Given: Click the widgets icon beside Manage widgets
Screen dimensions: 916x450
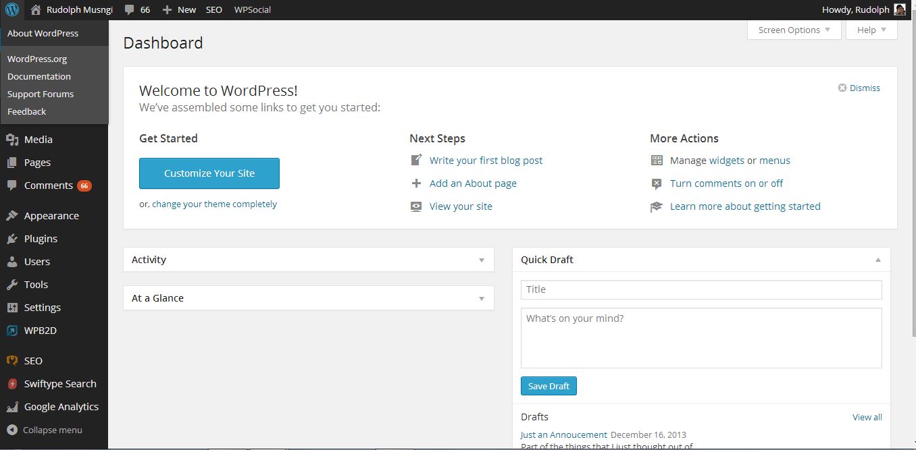Looking at the screenshot, I should (x=657, y=161).
